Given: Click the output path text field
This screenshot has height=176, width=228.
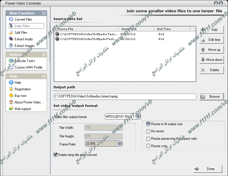Looking at the screenshot, I should [125, 97].
